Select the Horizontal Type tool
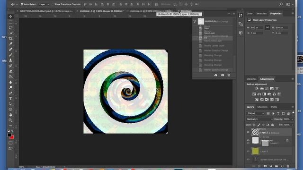Image resolution: width=303 pixels, height=170 pixels. pos(10,99)
